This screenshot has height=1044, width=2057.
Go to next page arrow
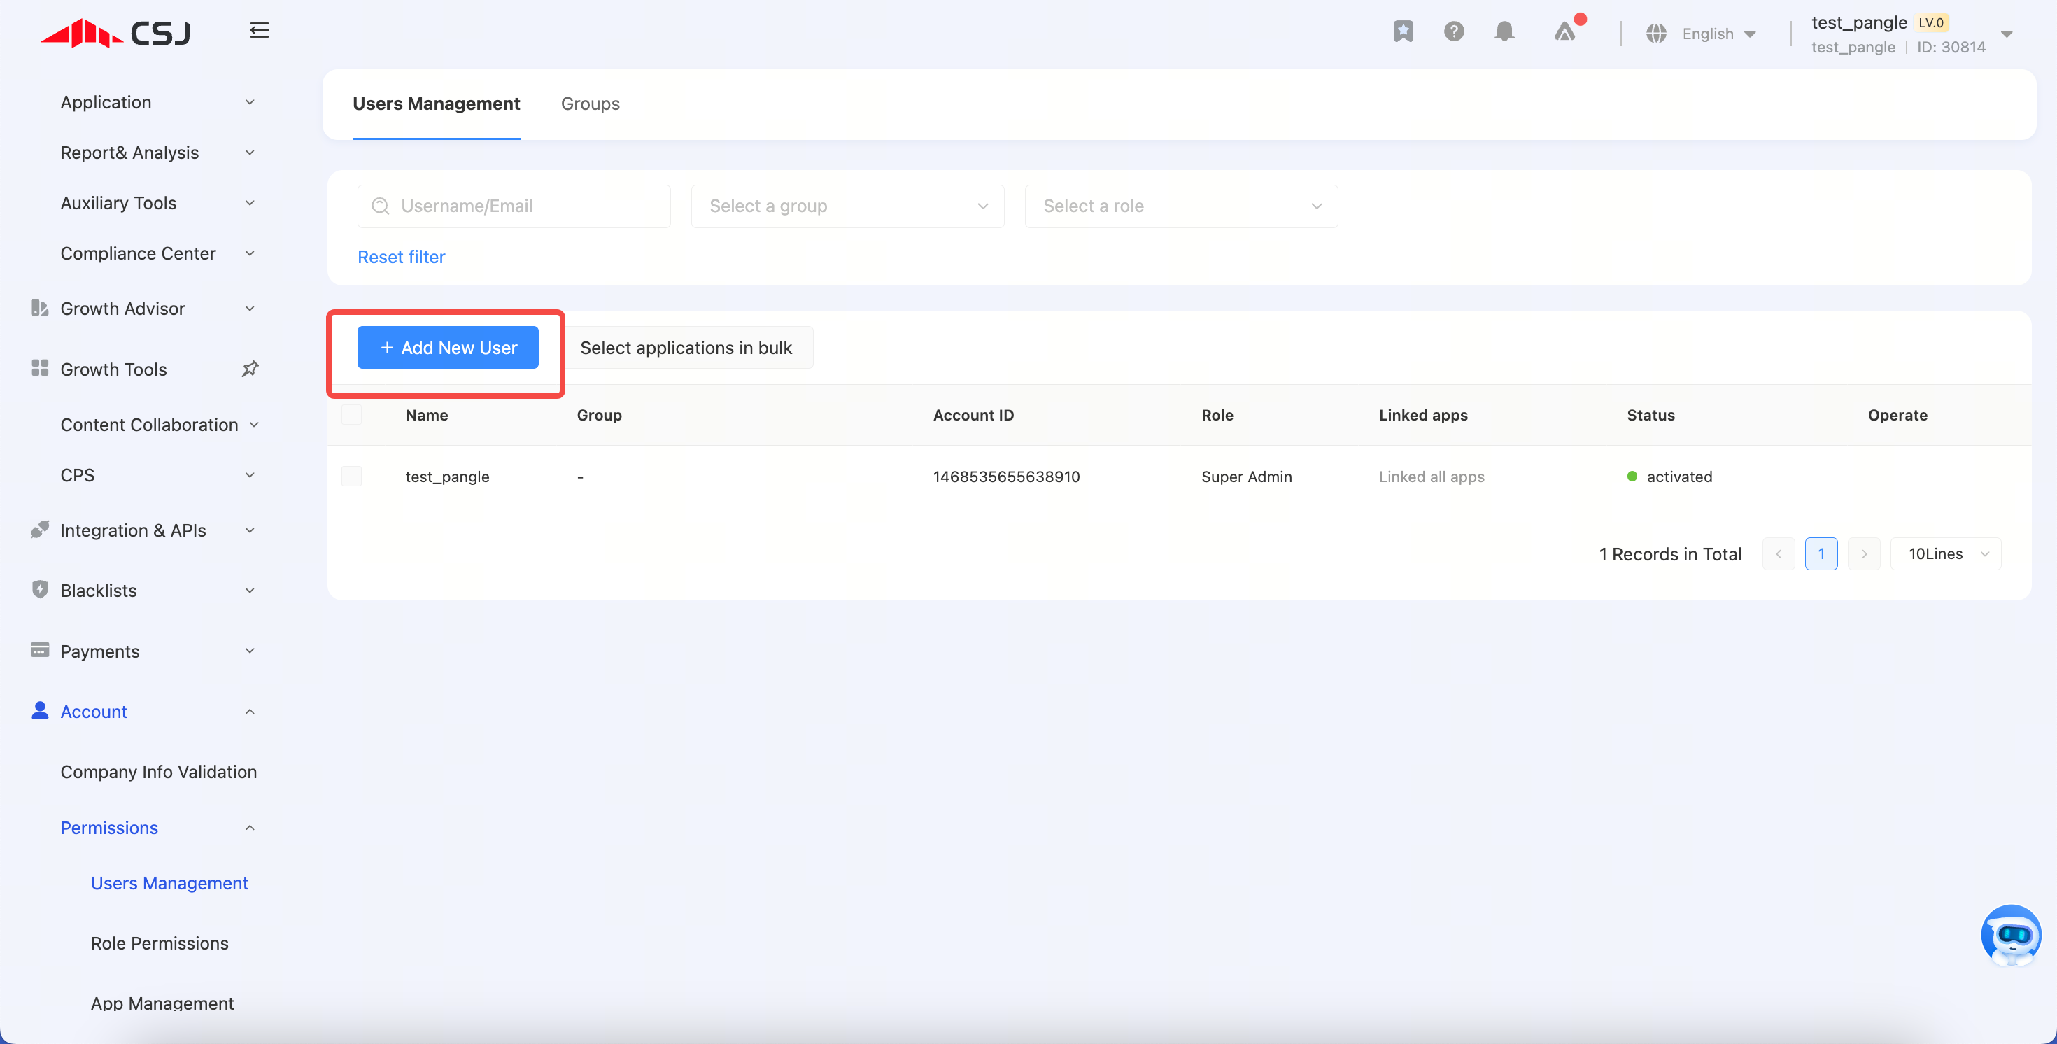1864,553
